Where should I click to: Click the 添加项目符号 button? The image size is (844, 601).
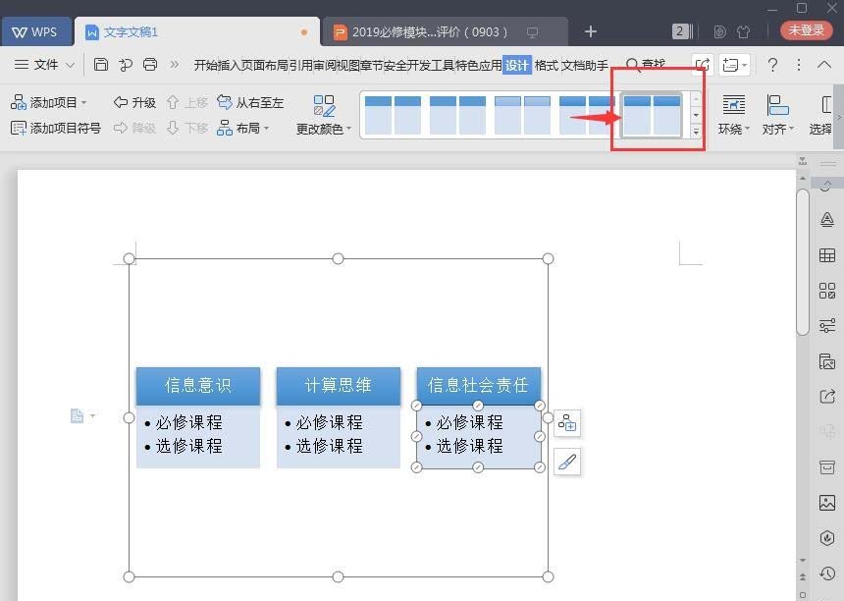click(55, 129)
